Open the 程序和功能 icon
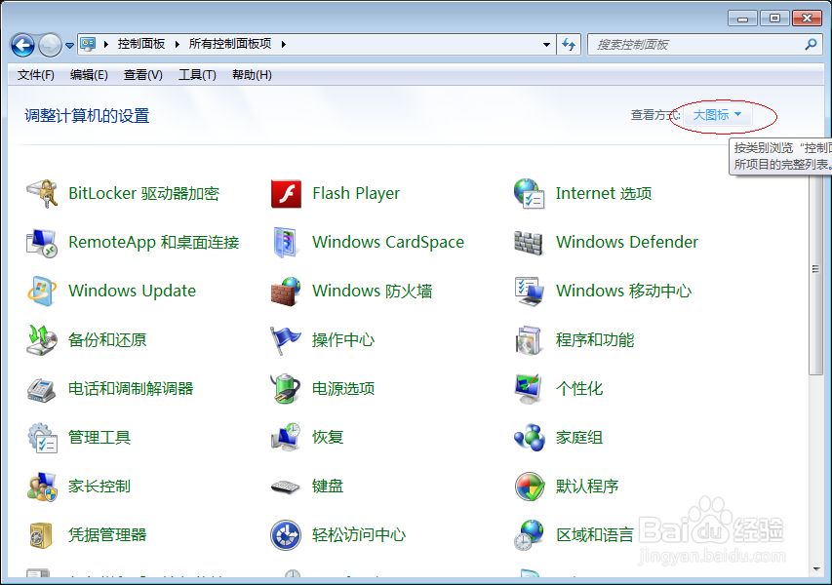832x585 pixels. point(529,340)
